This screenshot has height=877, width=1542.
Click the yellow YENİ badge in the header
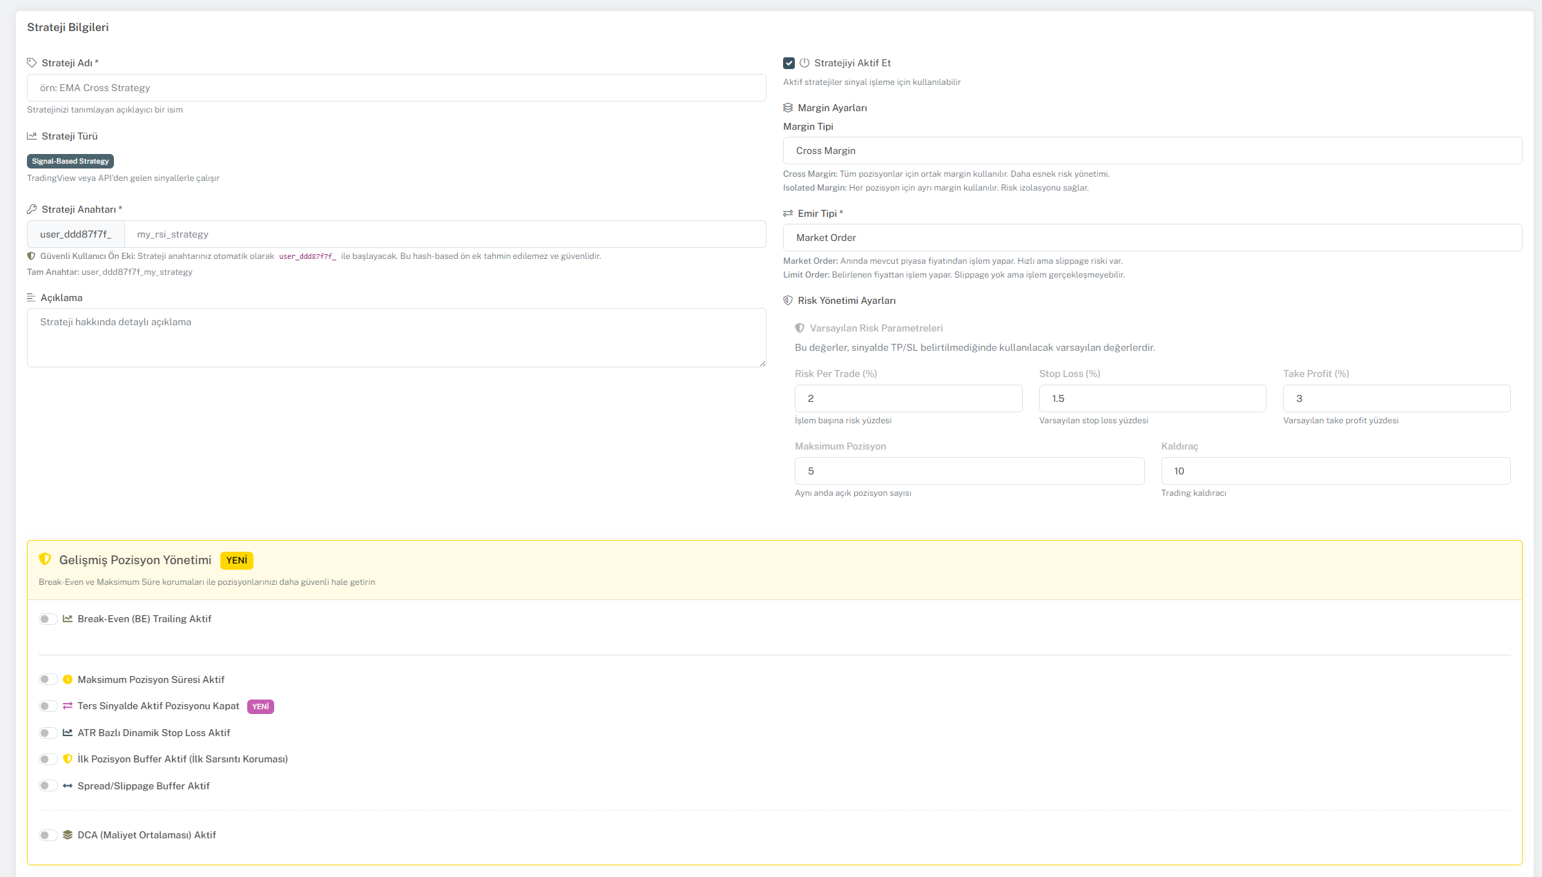click(236, 560)
